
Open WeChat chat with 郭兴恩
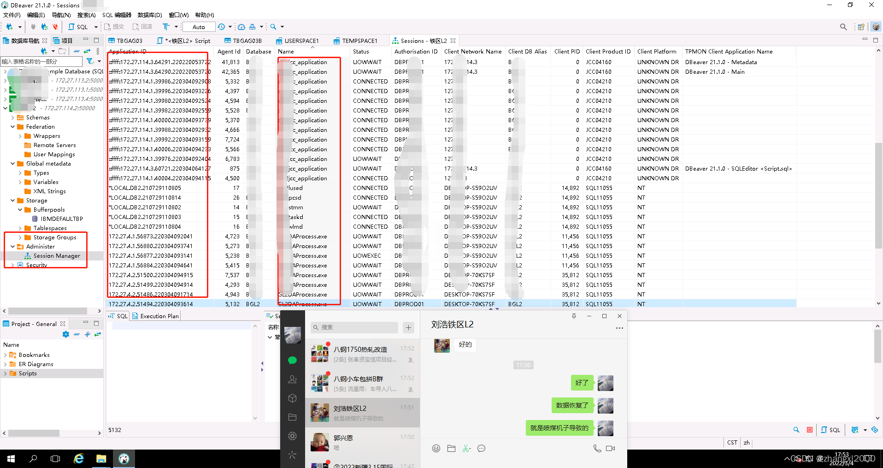point(362,442)
